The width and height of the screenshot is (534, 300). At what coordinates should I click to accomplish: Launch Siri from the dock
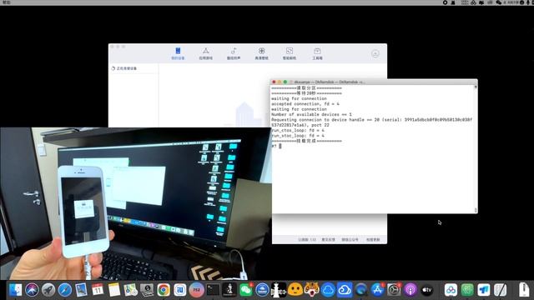pyautogui.click(x=32, y=290)
